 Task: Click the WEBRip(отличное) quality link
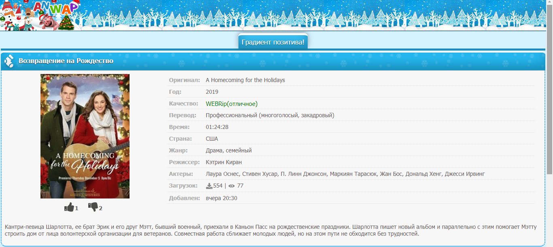232,104
